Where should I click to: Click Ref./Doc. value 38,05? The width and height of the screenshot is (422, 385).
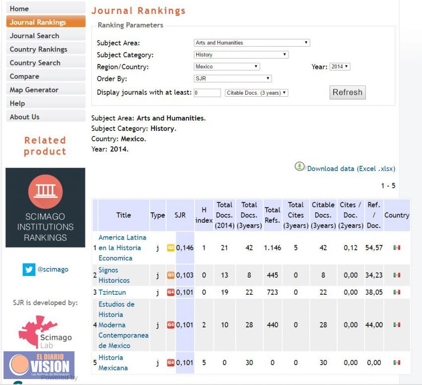pyautogui.click(x=374, y=292)
